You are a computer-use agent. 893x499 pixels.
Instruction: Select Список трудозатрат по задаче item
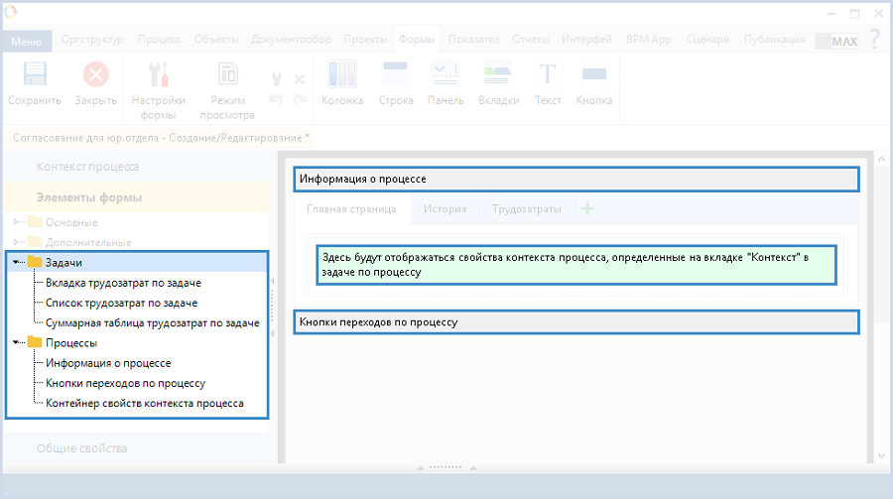pos(121,303)
